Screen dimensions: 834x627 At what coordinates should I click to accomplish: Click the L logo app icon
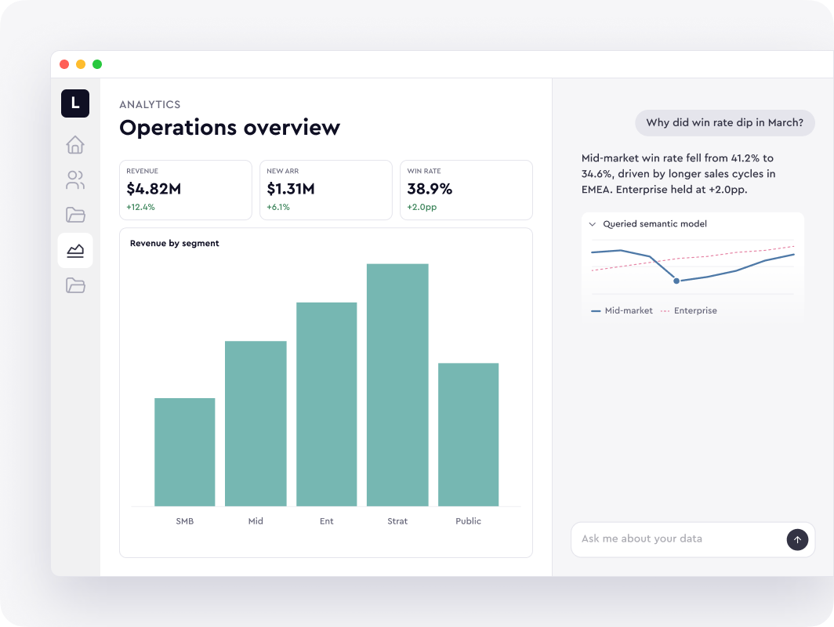click(x=75, y=103)
